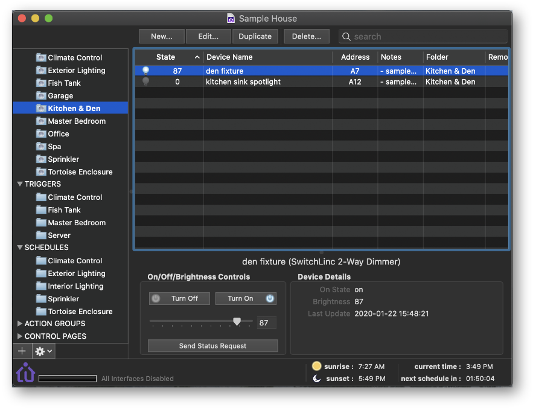Click the All Interfaces Disabled status text
The image size is (533, 410).
(x=138, y=379)
